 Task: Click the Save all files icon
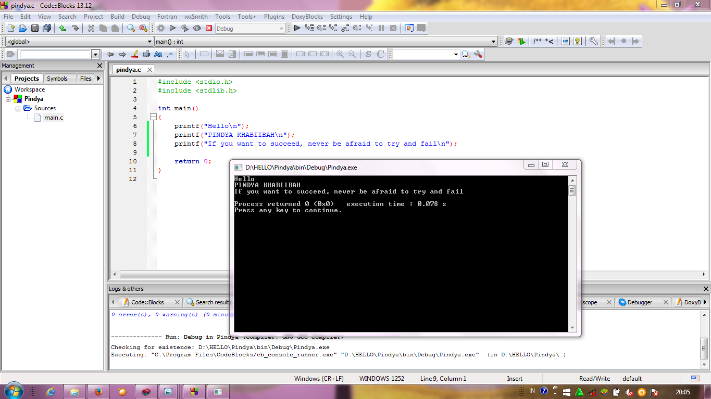pos(47,28)
